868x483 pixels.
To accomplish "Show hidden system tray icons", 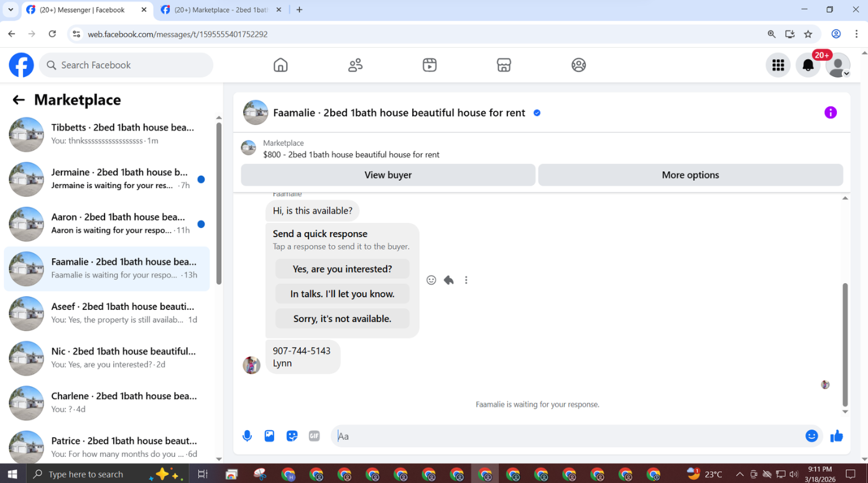I will click(x=739, y=474).
